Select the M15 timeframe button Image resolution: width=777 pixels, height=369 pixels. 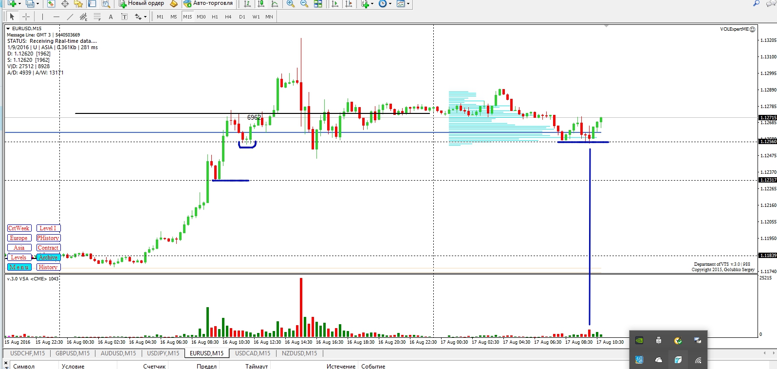tap(187, 17)
